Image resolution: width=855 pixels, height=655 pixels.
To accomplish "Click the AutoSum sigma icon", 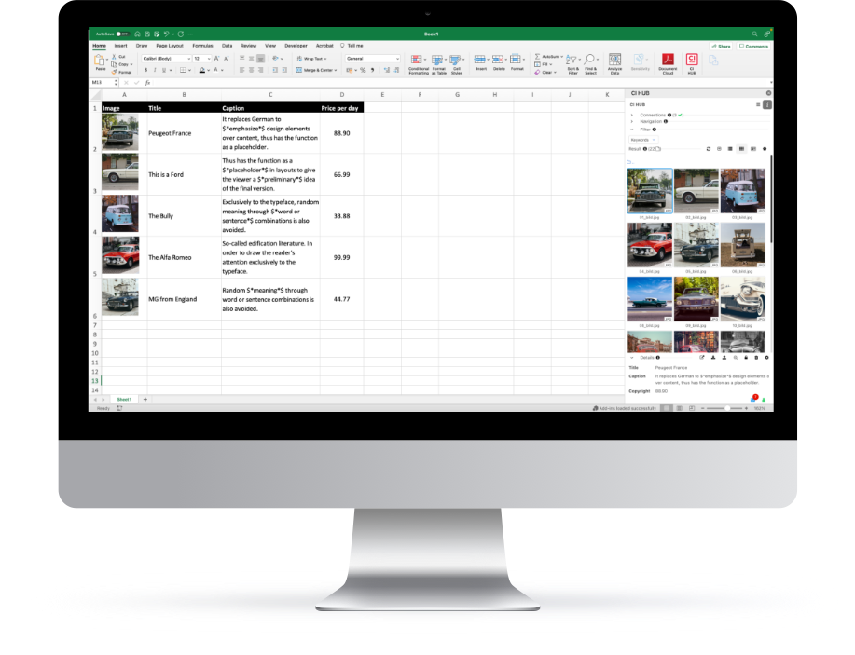I will click(x=537, y=56).
